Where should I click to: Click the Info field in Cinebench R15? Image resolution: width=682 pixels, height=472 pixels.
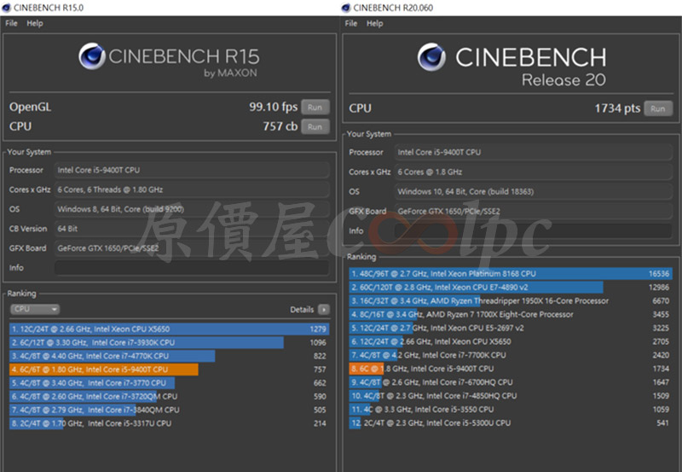click(192, 268)
